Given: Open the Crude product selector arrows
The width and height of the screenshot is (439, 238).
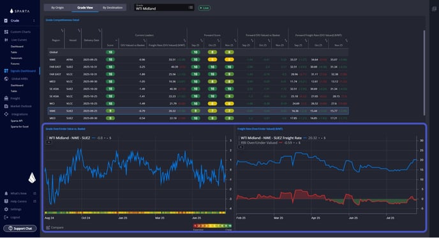Looking at the screenshot, I should (x=34, y=20).
